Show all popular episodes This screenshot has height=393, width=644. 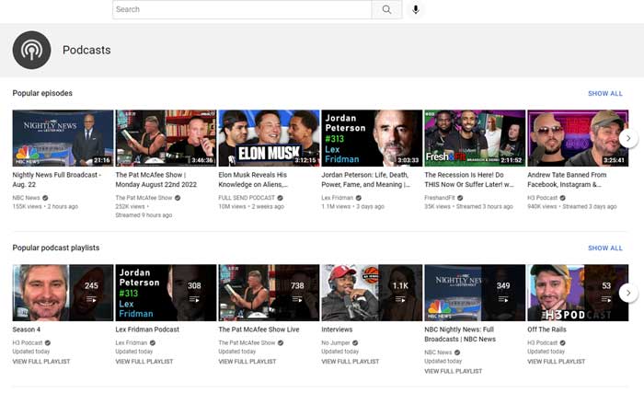pyautogui.click(x=605, y=93)
